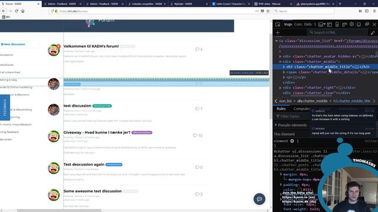Select h3.chatter_middle_title in the breadcrumb
Screen dimensions: 378x212
coord(352,101)
